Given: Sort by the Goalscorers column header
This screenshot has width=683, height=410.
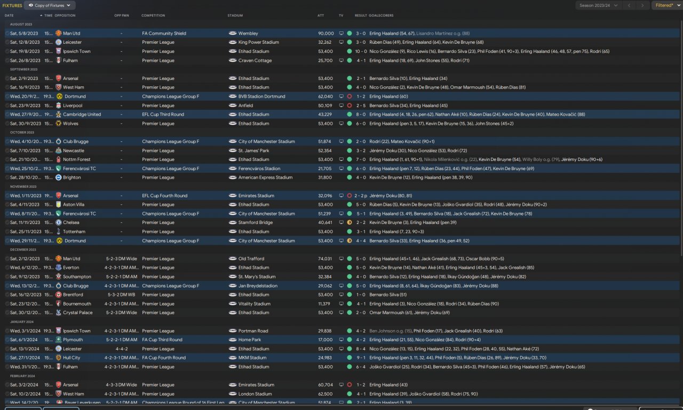Looking at the screenshot, I should click(380, 15).
